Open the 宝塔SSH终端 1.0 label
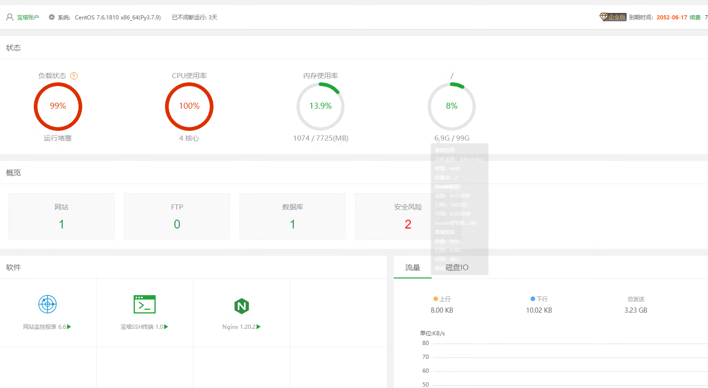This screenshot has height=388, width=708. click(x=142, y=326)
